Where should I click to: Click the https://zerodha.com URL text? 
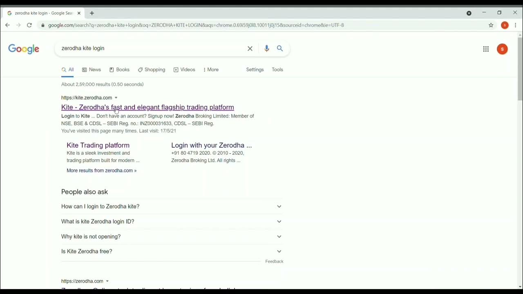coord(82,281)
